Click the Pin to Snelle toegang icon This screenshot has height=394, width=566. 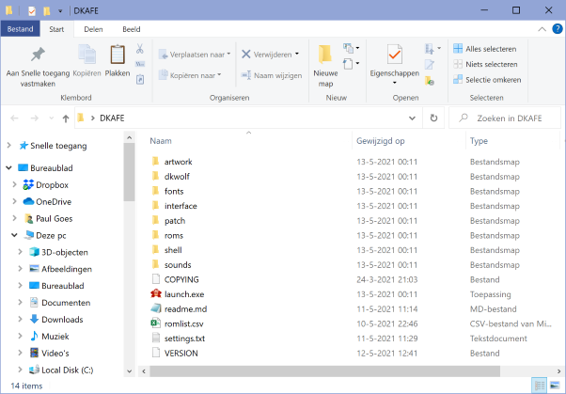click(38, 55)
